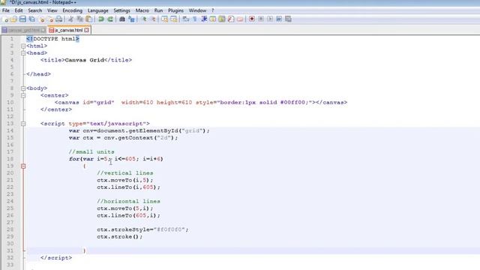Click the Playback macro icon
Image resolution: width=480 pixels, height=270 pixels.
[270, 19]
